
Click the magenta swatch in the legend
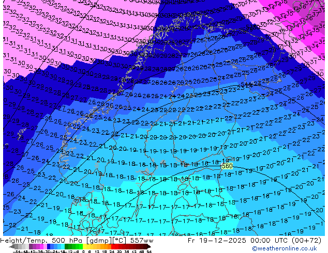coord(41,246)
